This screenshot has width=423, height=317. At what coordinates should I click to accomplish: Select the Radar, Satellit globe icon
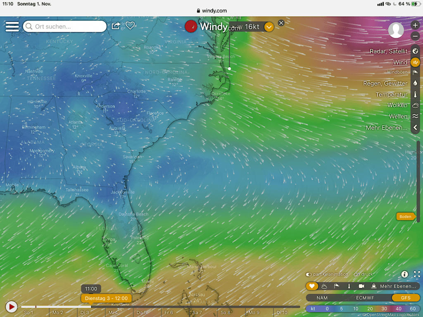[x=415, y=51]
